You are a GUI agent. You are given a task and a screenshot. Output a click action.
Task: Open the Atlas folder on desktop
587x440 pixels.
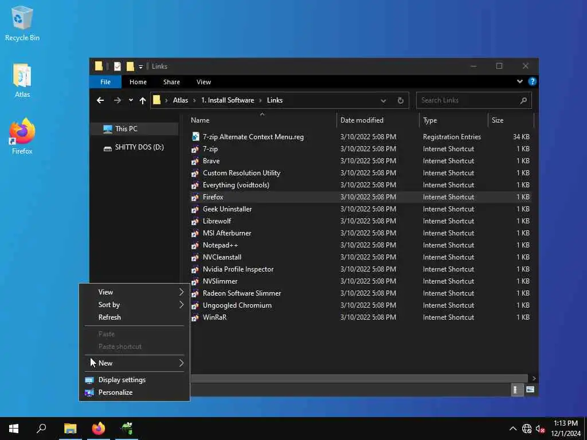click(22, 80)
